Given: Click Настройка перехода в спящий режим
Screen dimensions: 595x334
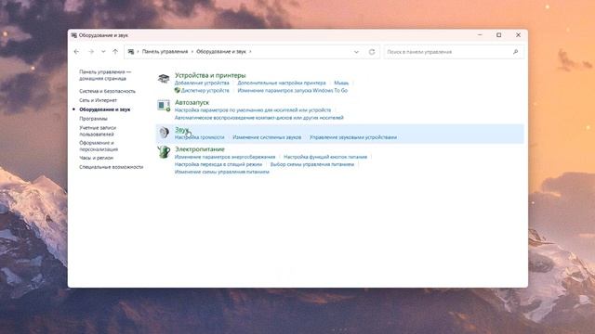Looking at the screenshot, I should pyautogui.click(x=218, y=164).
